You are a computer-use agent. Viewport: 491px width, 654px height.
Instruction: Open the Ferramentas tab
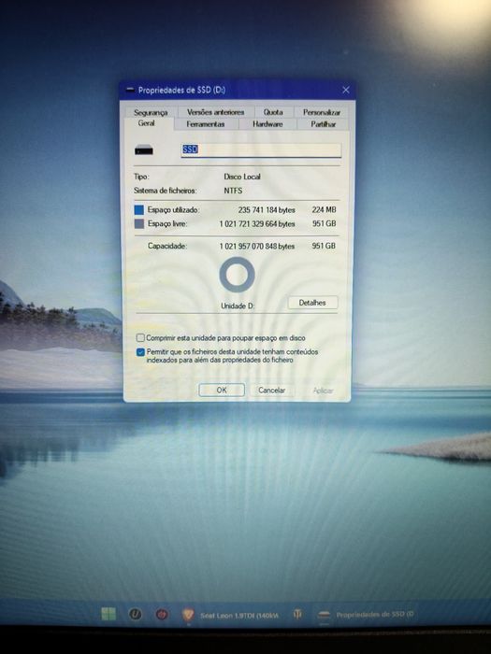coord(206,124)
